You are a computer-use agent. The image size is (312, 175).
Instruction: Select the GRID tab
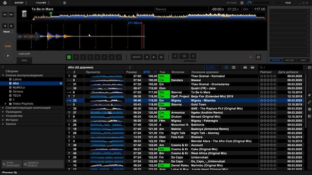click(24, 60)
